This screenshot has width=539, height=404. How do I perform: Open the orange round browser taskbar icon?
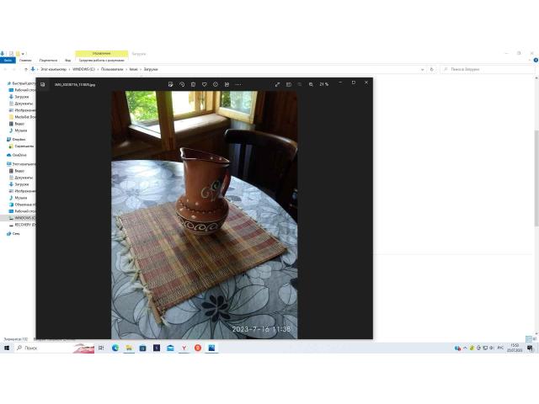click(198, 348)
